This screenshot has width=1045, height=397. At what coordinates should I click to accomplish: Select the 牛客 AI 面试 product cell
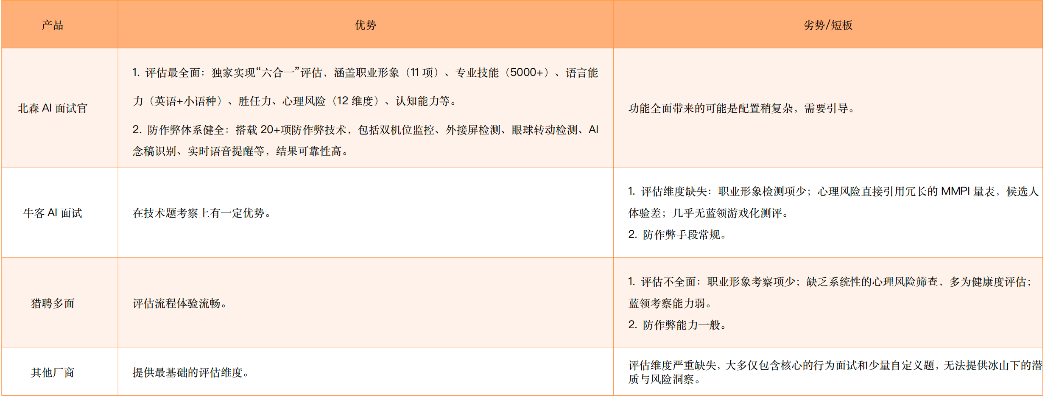pos(60,212)
